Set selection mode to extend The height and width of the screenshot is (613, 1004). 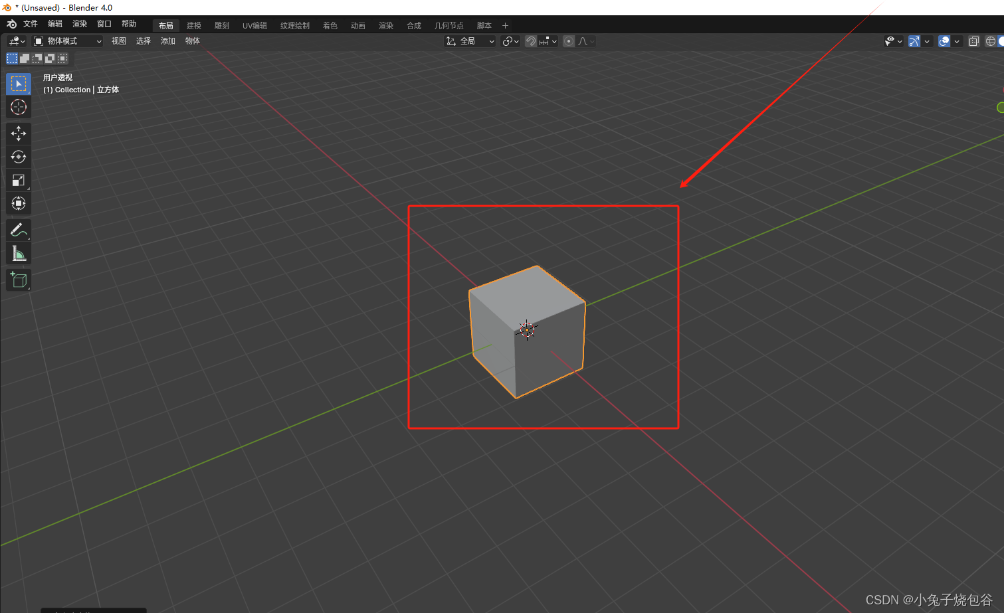pyautogui.click(x=25, y=58)
